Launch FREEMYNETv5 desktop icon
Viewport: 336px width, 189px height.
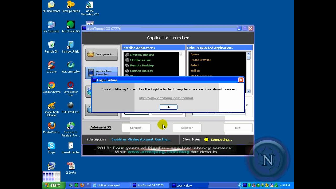click(x=71, y=108)
